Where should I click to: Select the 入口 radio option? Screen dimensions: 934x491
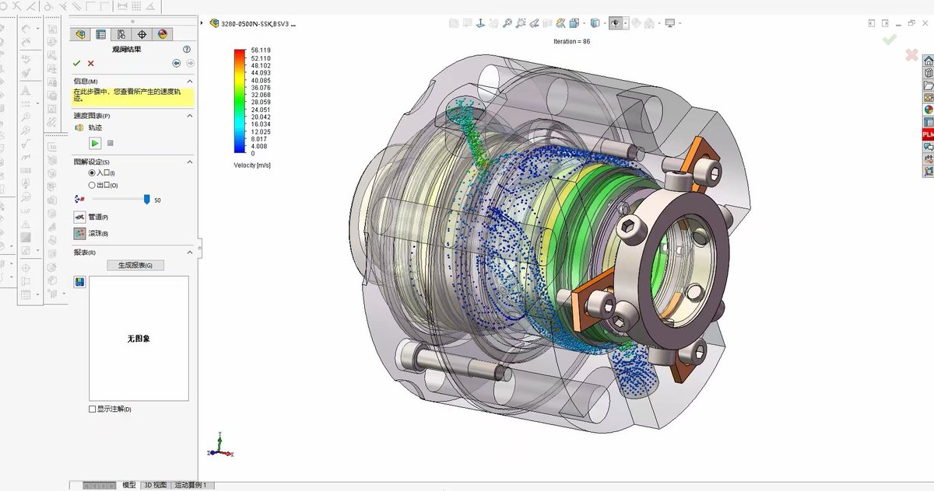(93, 172)
